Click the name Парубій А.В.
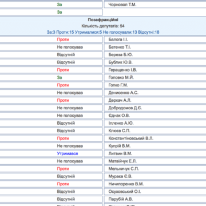Image resolution: width=206 pixels, height=206 pixels. click(121, 199)
